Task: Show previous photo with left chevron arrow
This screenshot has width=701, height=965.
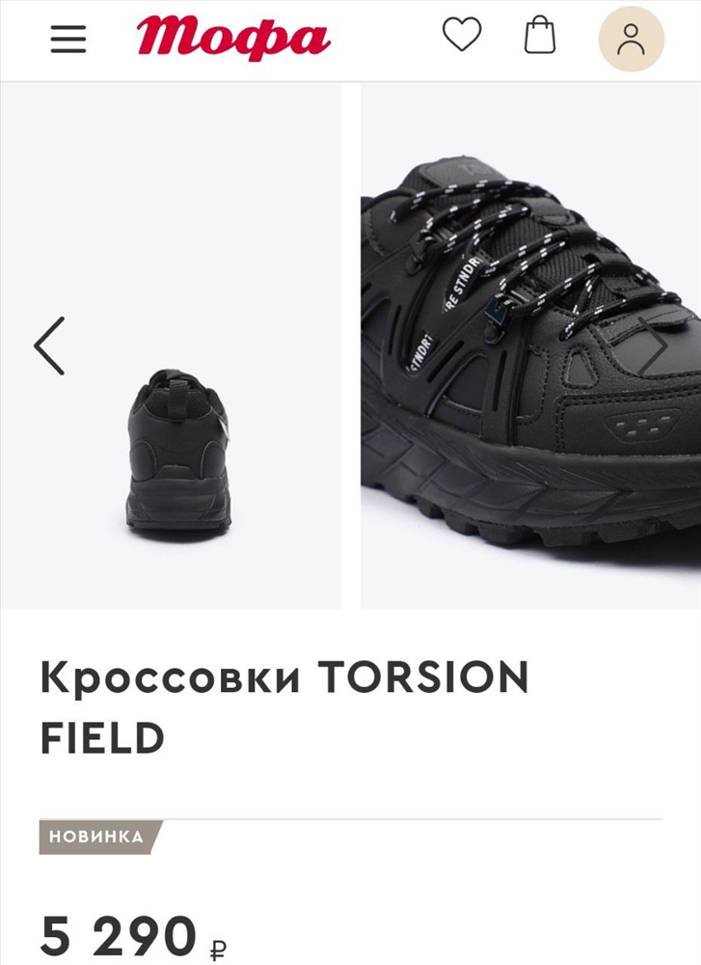Action: [x=49, y=345]
